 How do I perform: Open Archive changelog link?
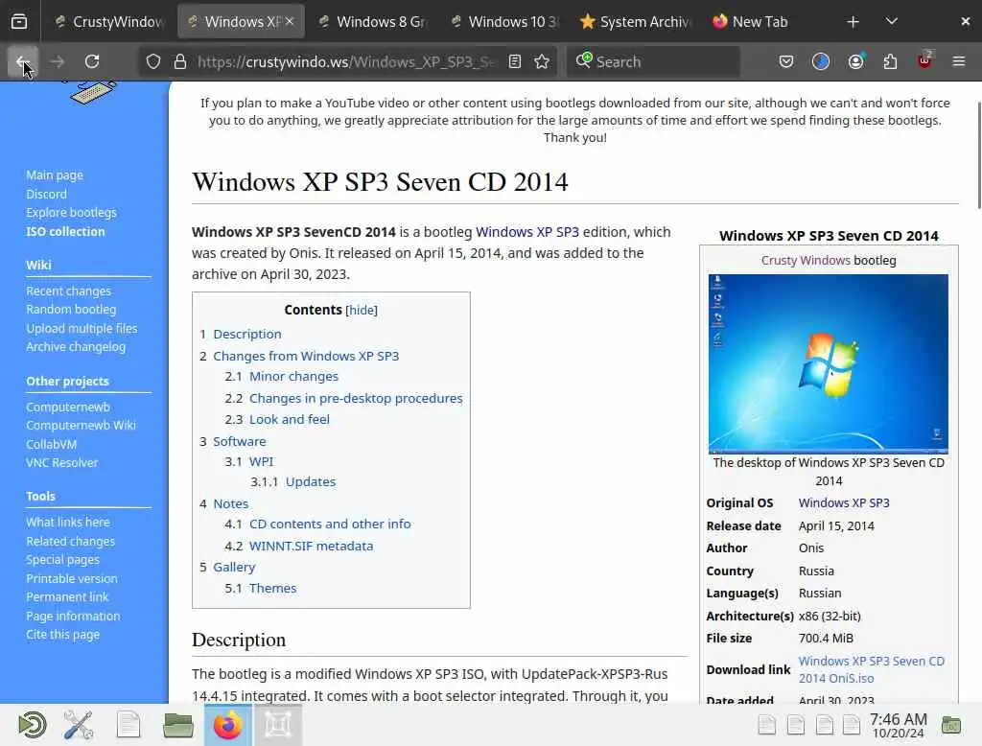(76, 347)
